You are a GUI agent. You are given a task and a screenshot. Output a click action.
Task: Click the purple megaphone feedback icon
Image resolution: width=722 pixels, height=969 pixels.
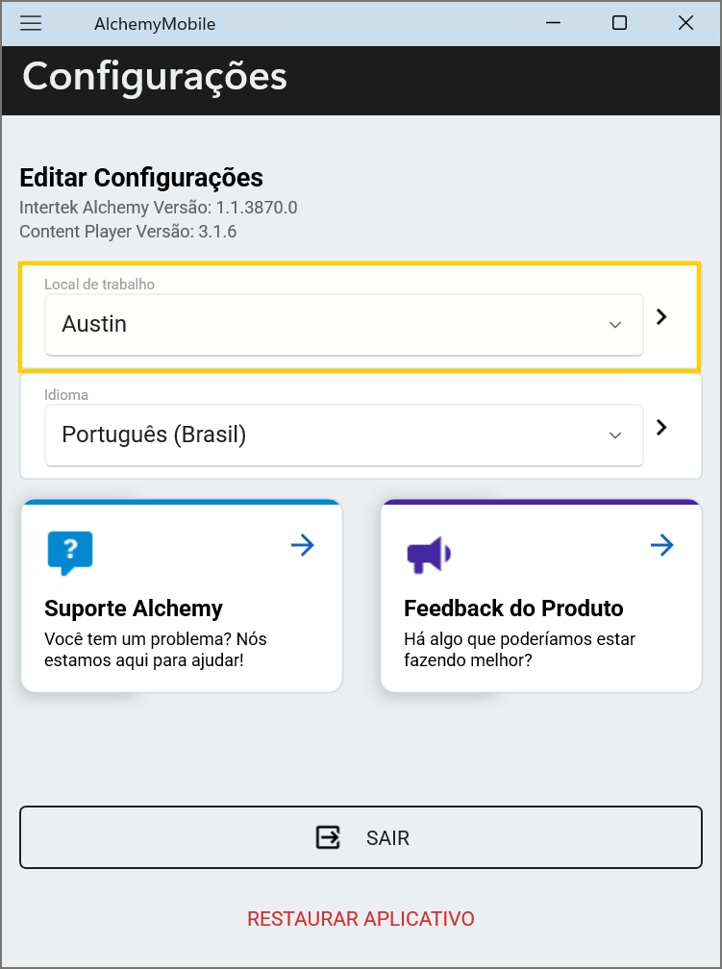[429, 554]
